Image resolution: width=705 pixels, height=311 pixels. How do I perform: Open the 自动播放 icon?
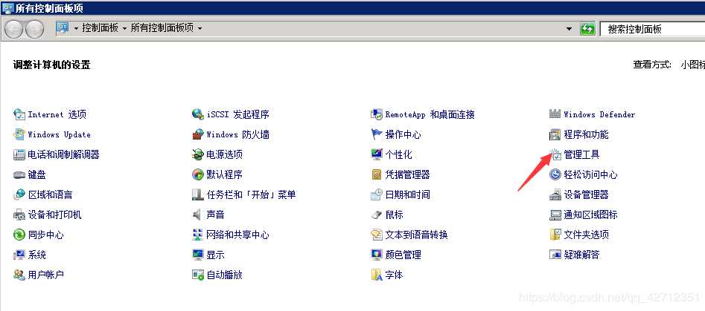pyautogui.click(x=198, y=275)
